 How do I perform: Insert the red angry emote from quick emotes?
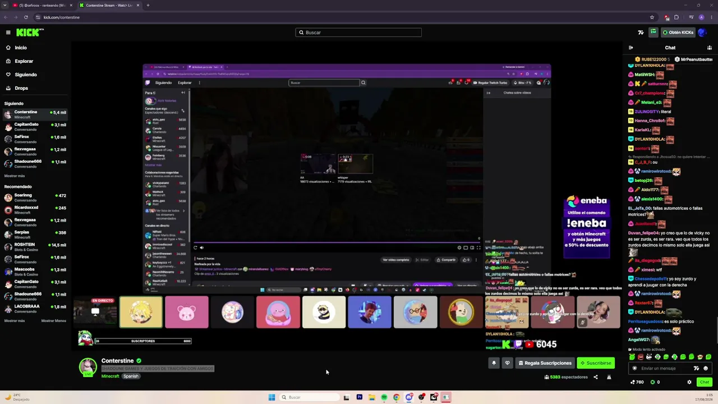click(x=641, y=357)
